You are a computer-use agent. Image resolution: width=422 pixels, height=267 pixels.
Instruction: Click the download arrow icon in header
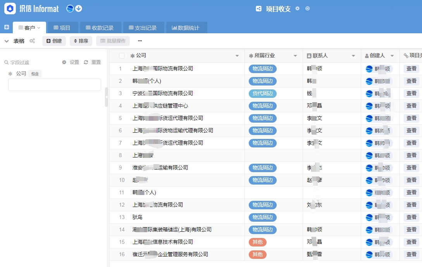(x=79, y=9)
